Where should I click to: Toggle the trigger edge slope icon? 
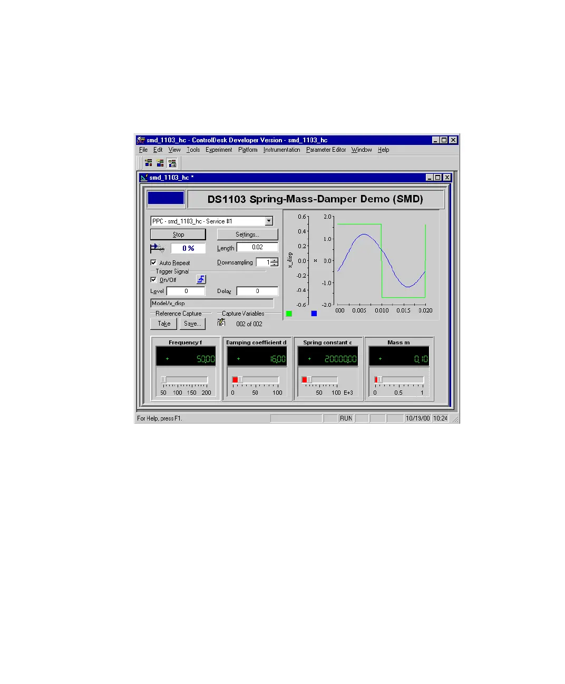pyautogui.click(x=201, y=279)
